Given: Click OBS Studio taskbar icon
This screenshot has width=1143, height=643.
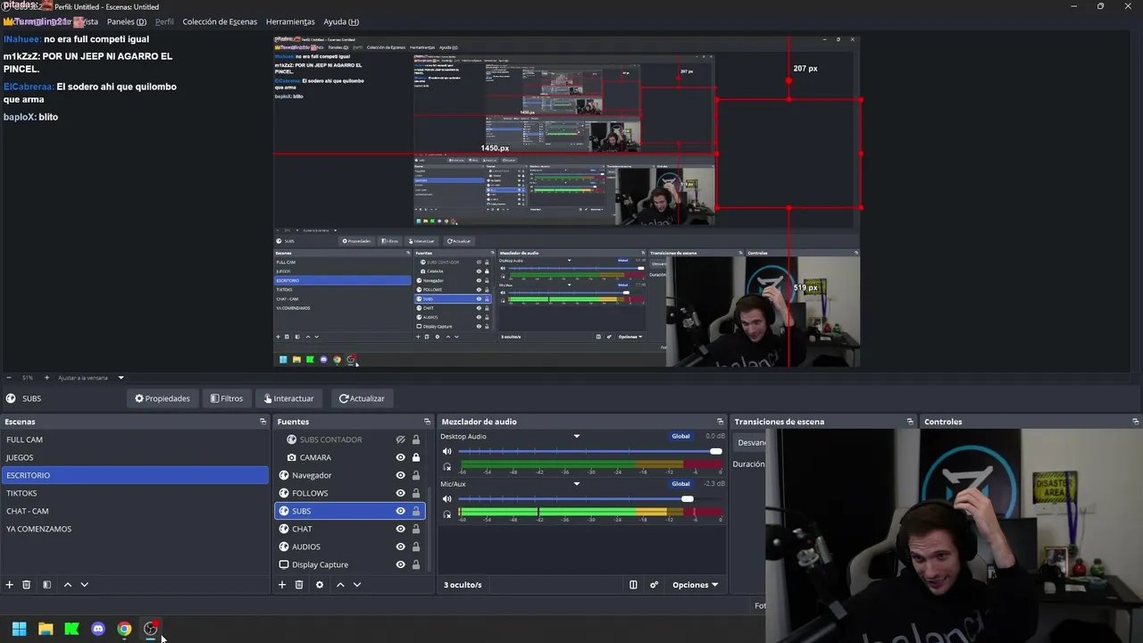Looking at the screenshot, I should pyautogui.click(x=151, y=629).
